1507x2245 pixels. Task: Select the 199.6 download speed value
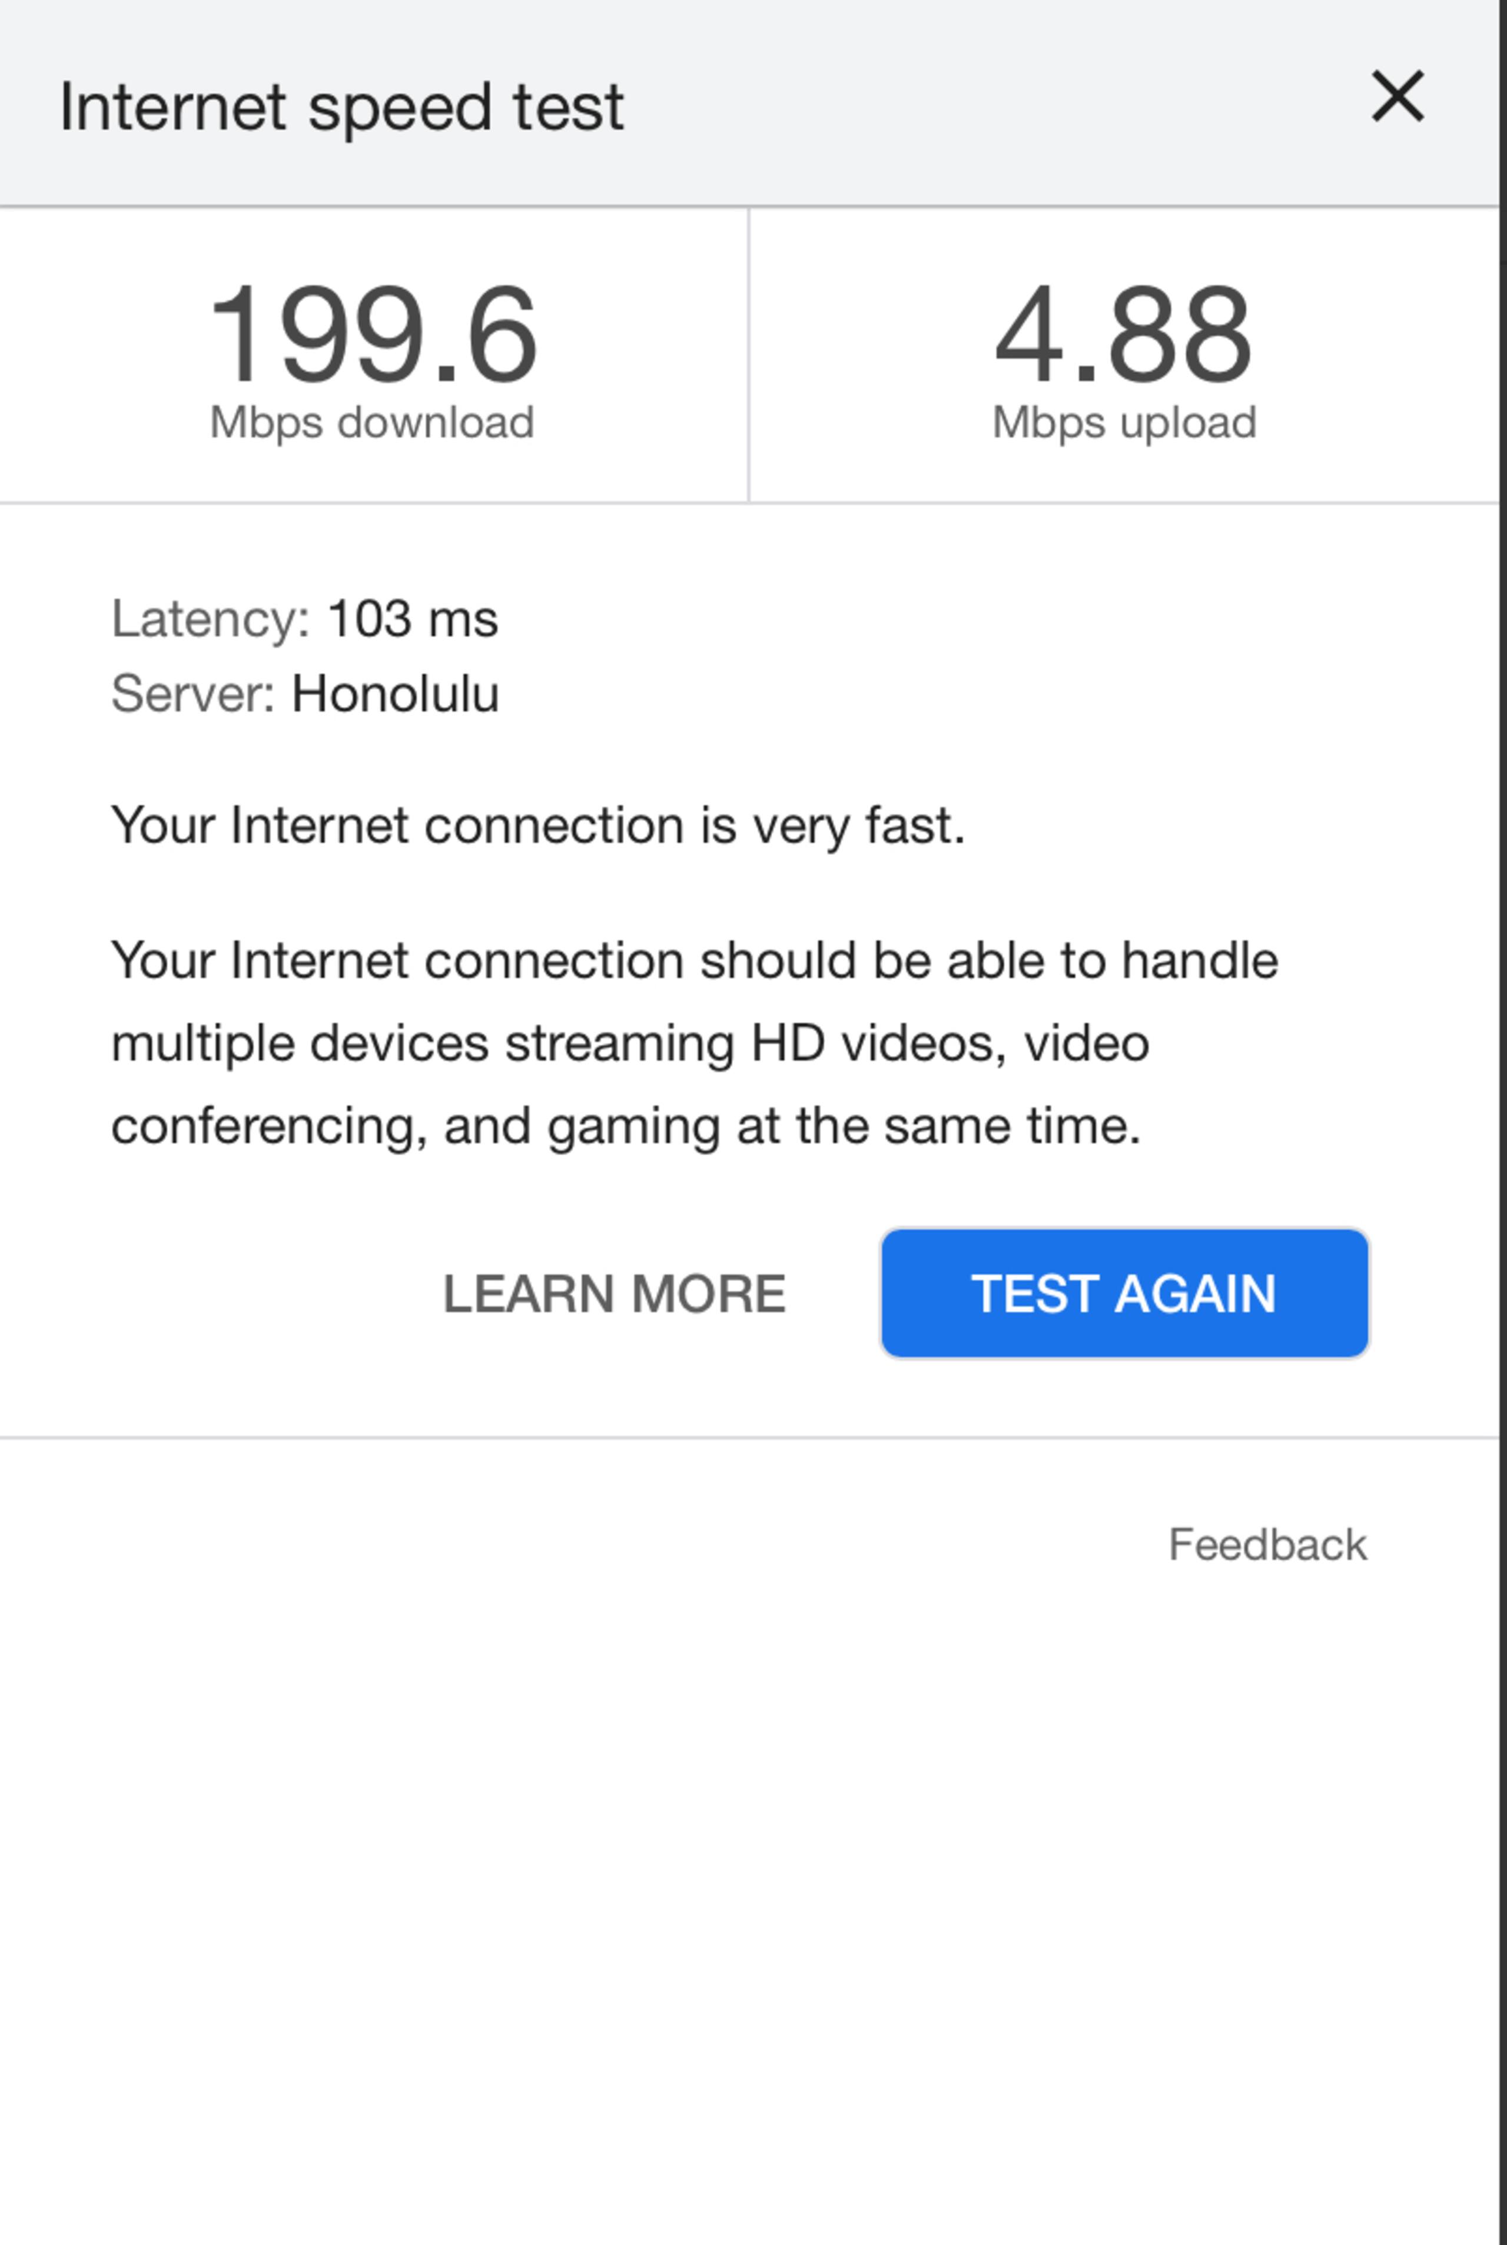(x=373, y=333)
